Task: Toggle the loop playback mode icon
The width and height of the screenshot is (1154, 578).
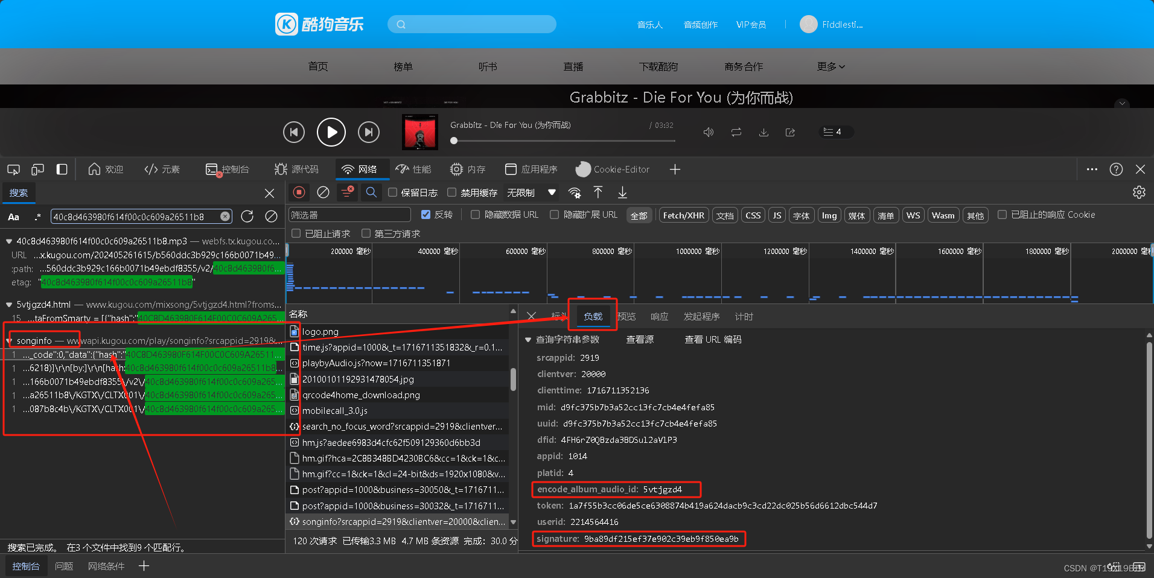Action: (736, 132)
